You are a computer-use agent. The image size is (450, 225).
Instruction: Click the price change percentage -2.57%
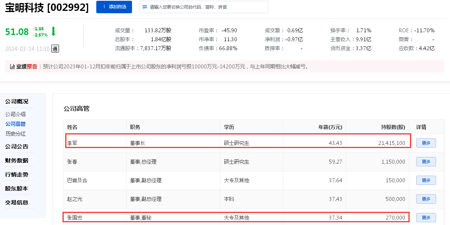coord(40,35)
